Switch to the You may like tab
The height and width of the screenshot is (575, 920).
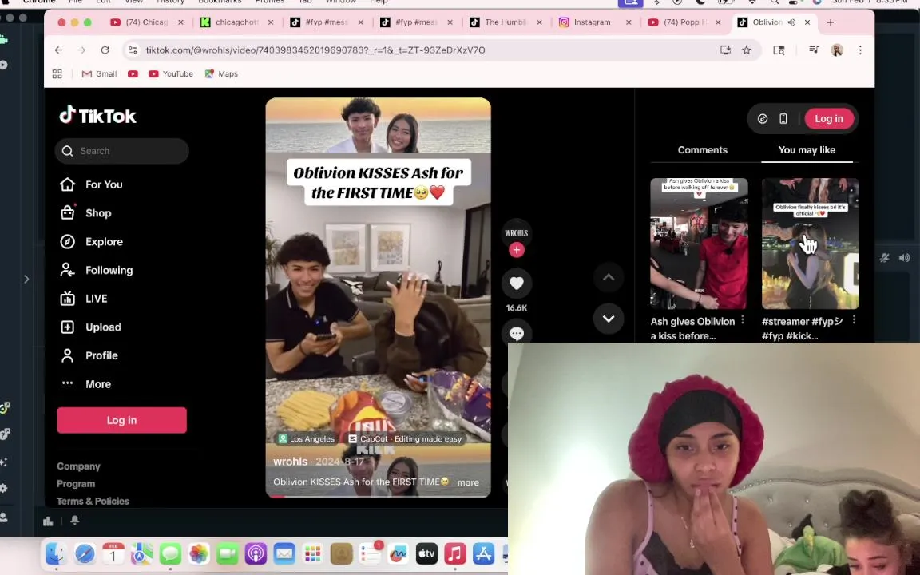(807, 150)
